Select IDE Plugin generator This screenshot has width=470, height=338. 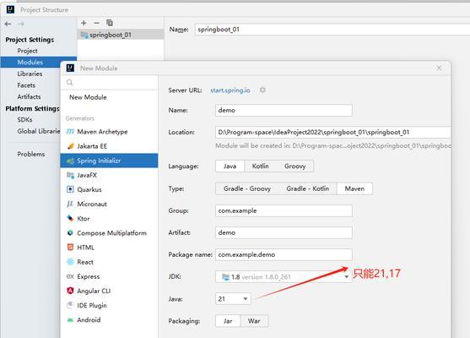click(109, 305)
